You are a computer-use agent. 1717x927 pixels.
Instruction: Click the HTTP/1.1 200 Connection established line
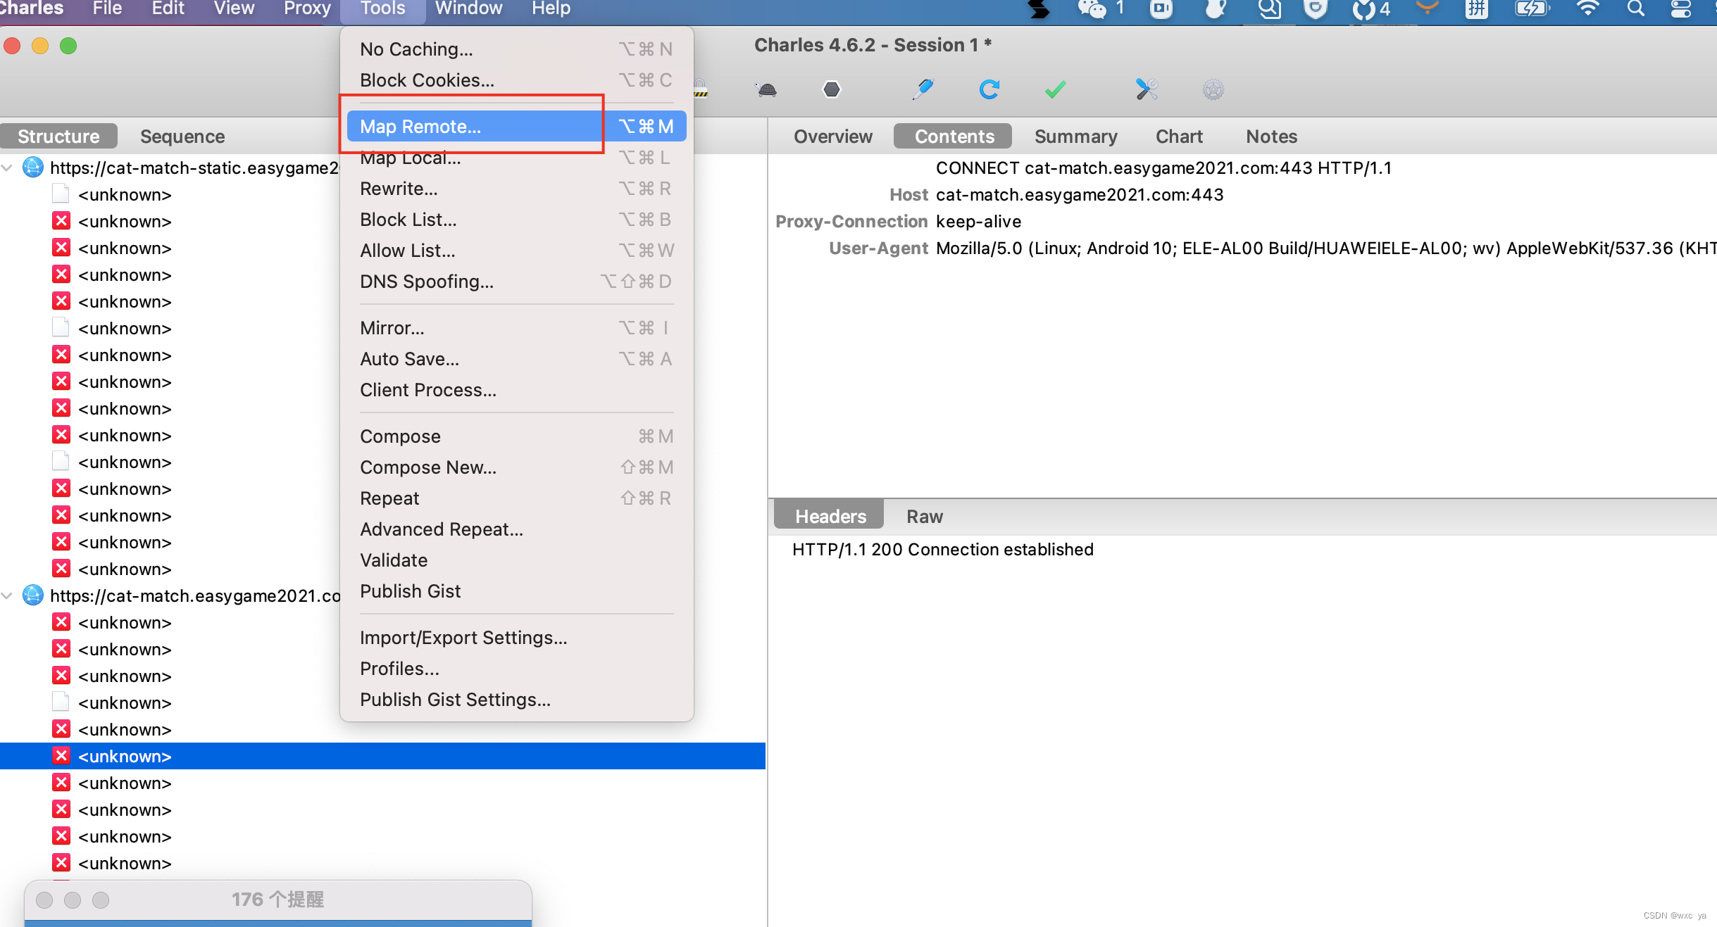[942, 550]
